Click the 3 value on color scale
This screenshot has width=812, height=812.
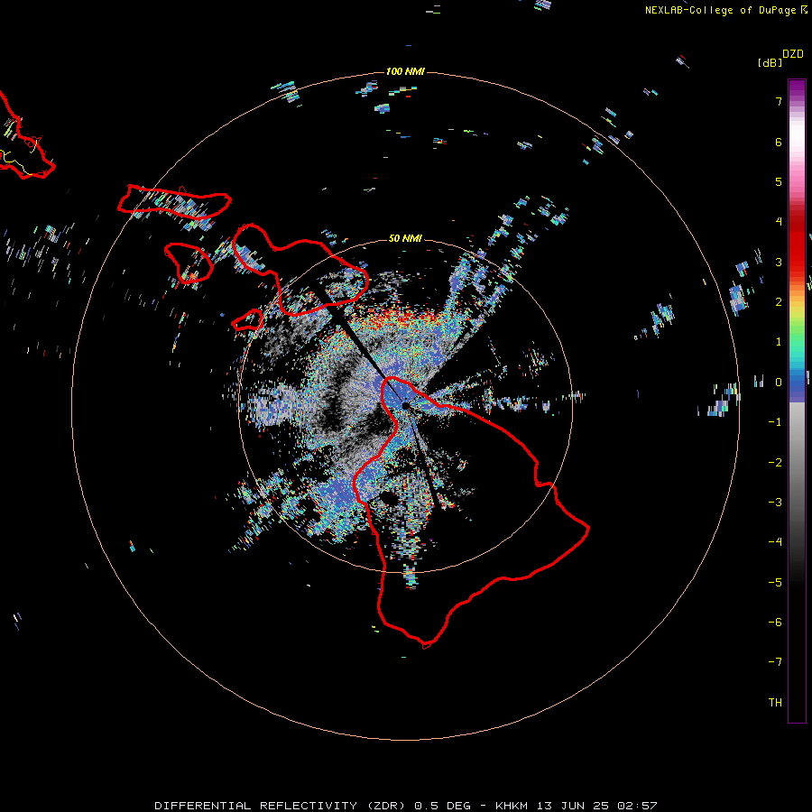pos(779,262)
